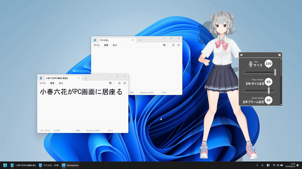Screen dimensions: 302x169
Task: Add new tab in タイトルなし Notepad window
Action: point(140,40)
